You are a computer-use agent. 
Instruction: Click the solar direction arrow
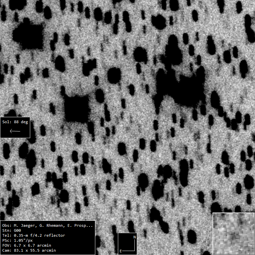[x=15, y=131]
